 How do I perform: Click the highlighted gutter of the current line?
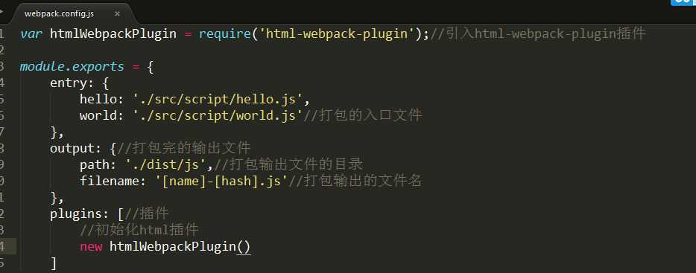tap(8, 246)
